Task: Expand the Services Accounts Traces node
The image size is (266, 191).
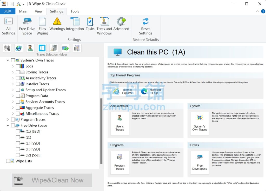Action: [x=13, y=102]
